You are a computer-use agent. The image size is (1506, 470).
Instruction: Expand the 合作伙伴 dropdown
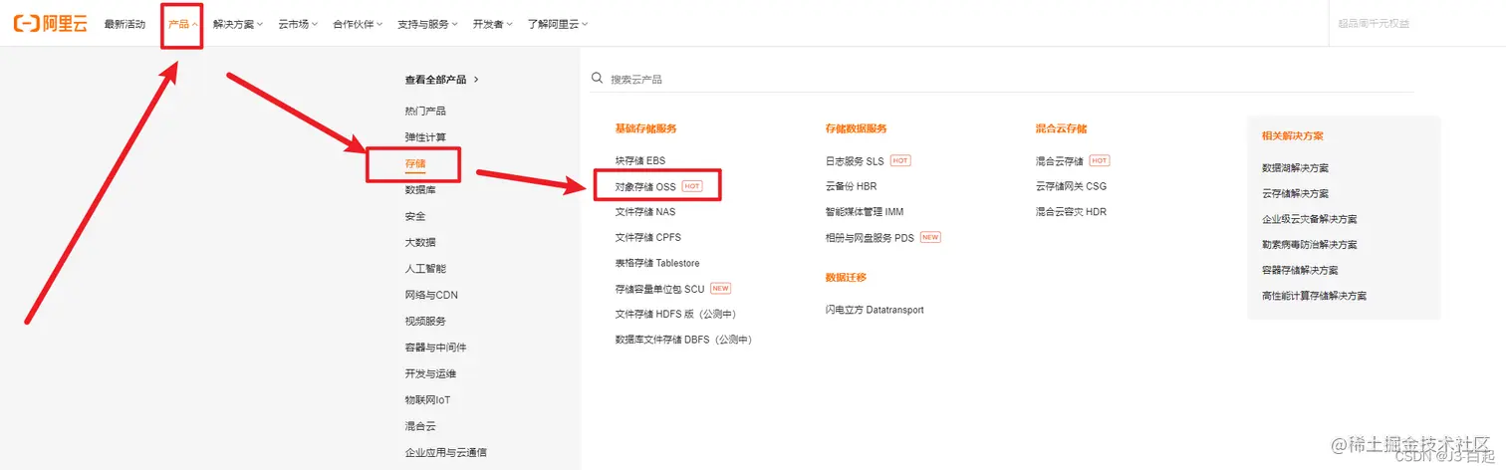(358, 24)
